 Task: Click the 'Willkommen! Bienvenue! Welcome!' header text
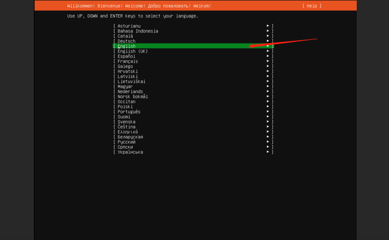[x=139, y=6]
